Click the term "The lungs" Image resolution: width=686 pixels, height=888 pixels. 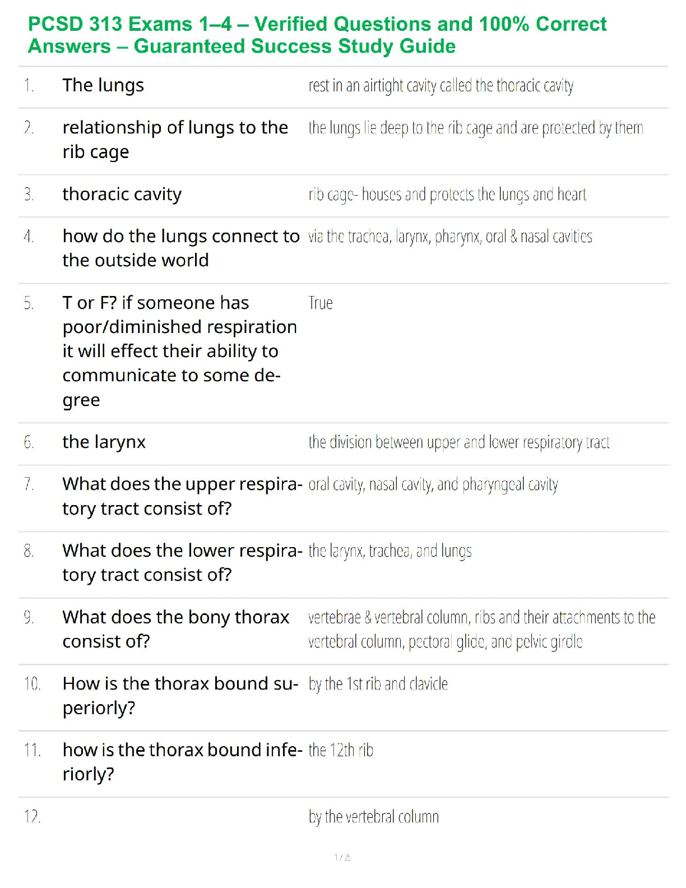pyautogui.click(x=103, y=85)
